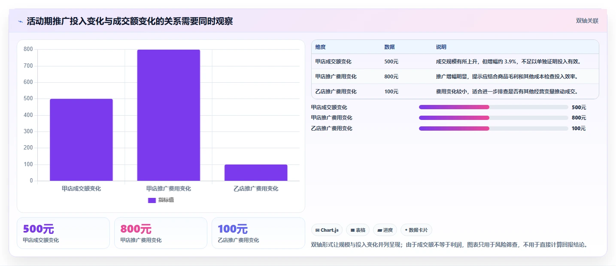Screen dimensions: 616x266
Task: Click the lightning icon beside the title
Action: 20,21
